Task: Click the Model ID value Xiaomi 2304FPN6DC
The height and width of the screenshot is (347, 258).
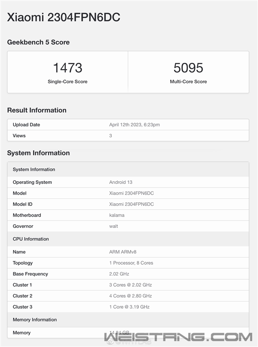Action: (x=131, y=204)
